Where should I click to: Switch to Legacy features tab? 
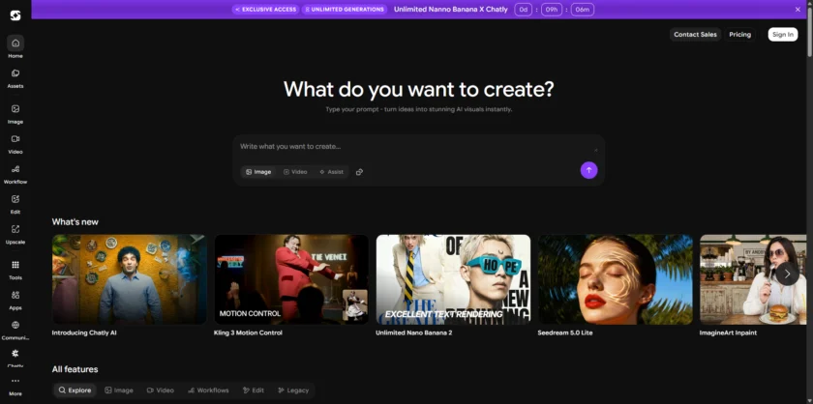tap(293, 390)
